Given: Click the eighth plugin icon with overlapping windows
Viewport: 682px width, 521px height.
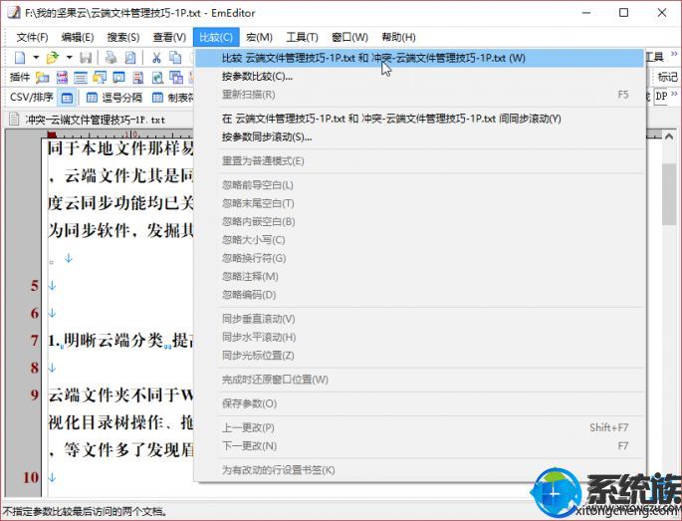Looking at the screenshot, I should (x=176, y=78).
